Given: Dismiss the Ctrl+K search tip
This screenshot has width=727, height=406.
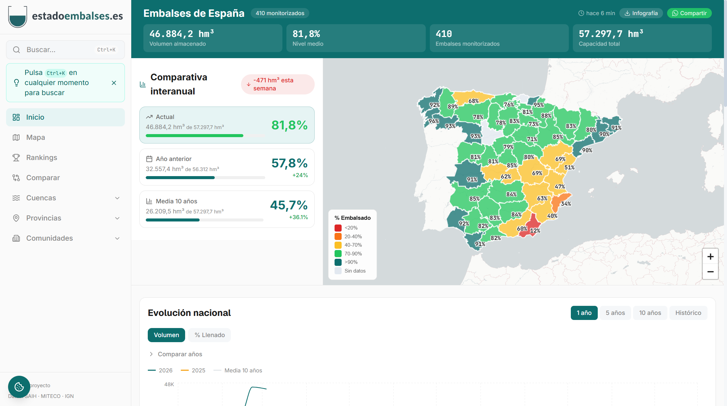Looking at the screenshot, I should [114, 83].
